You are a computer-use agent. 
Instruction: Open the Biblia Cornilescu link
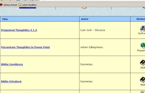click(x=12, y=64)
